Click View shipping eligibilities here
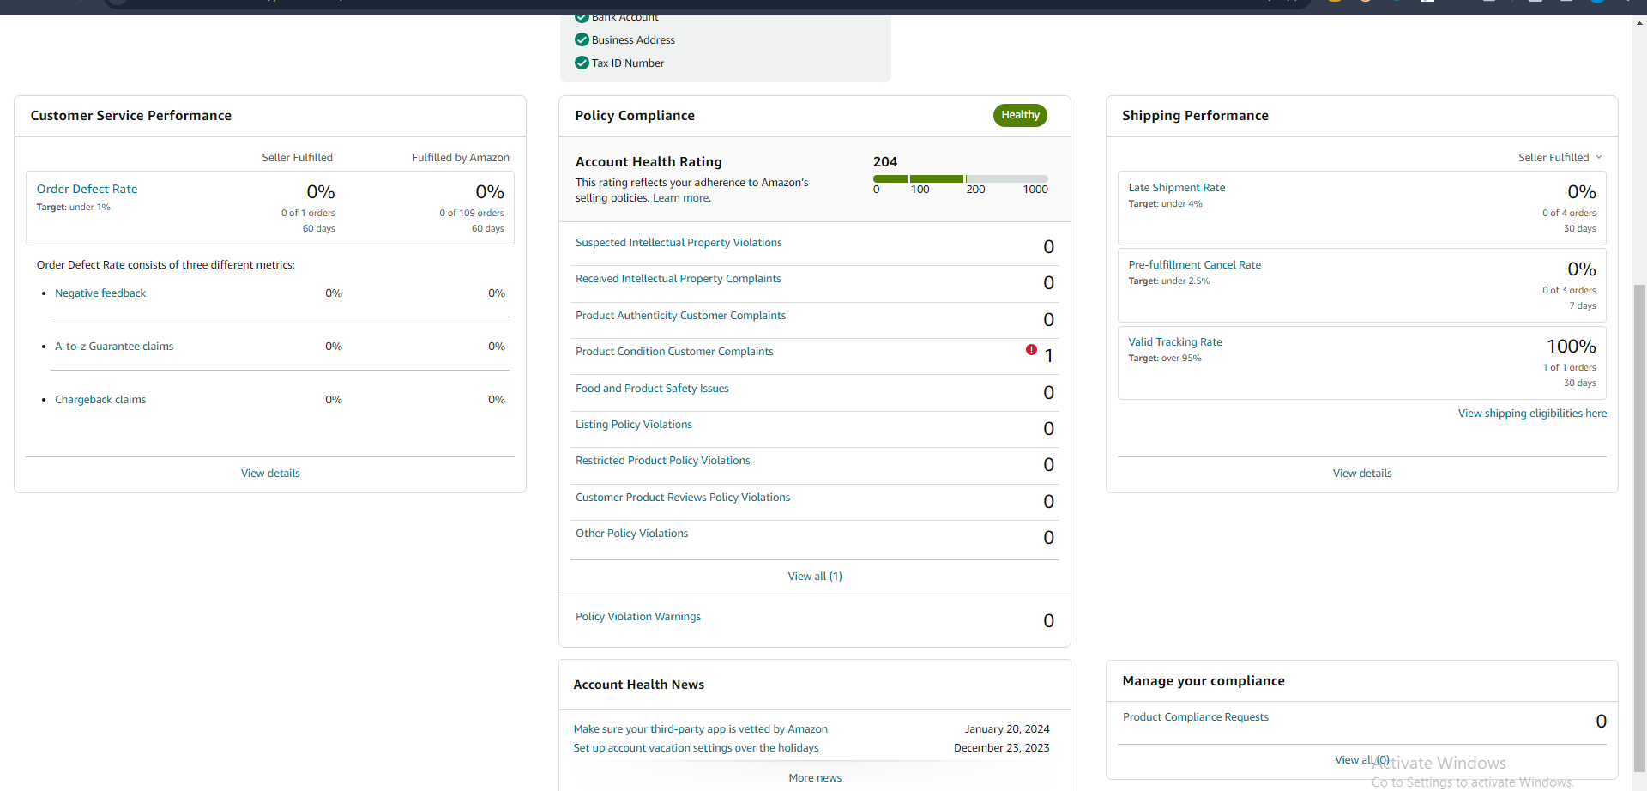The height and width of the screenshot is (791, 1647). (x=1532, y=414)
